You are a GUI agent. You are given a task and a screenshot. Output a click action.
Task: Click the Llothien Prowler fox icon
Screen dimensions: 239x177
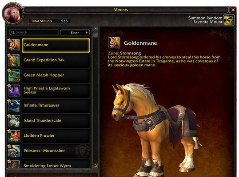point(14,136)
